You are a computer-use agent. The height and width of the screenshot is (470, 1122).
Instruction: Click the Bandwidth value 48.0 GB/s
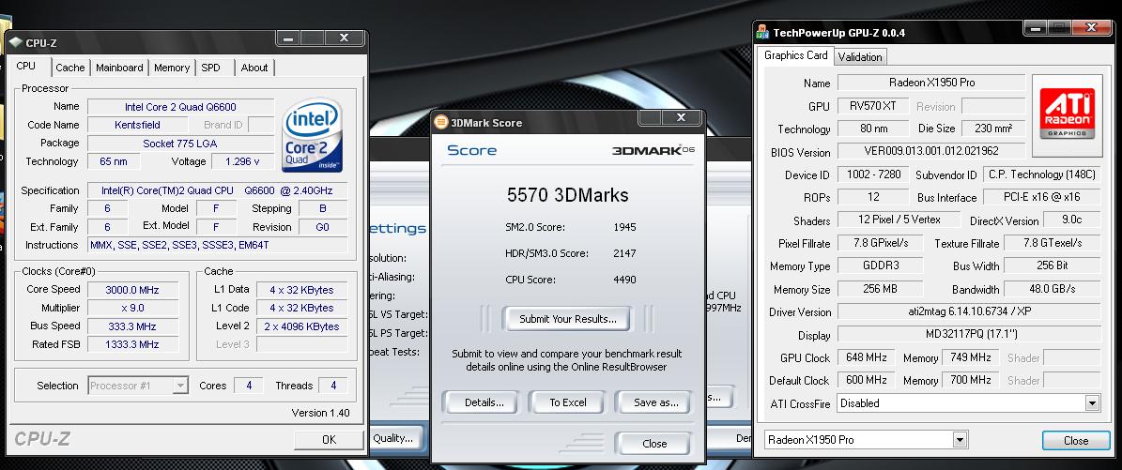[x=1053, y=289]
